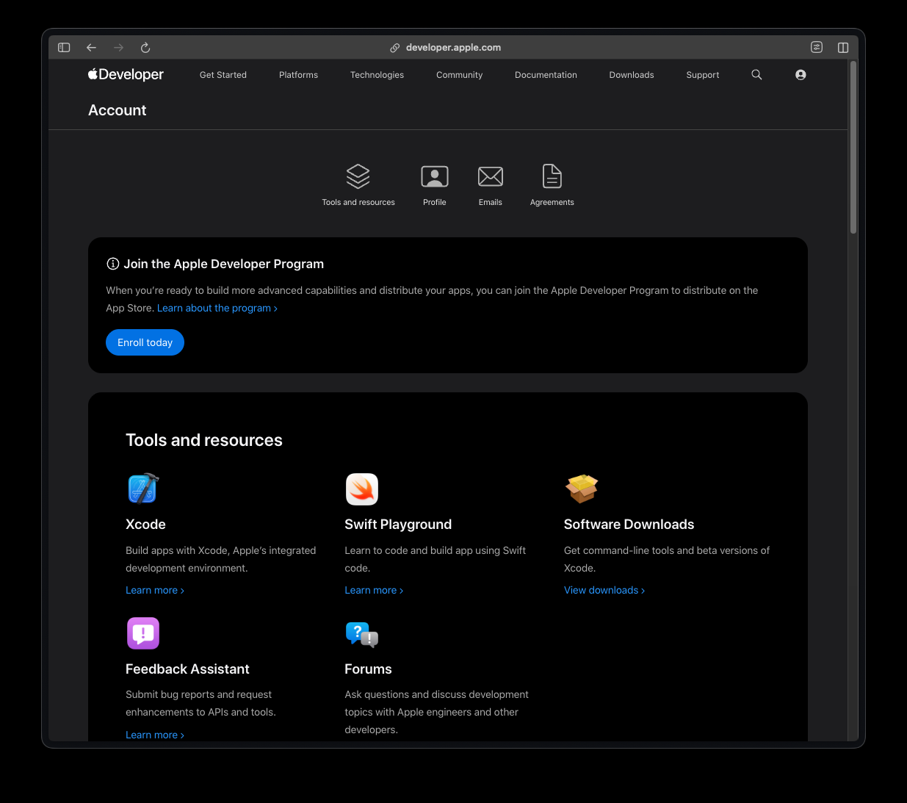Viewport: 907px width, 803px height.
Task: Open the Platforms menu item
Action: 298,75
